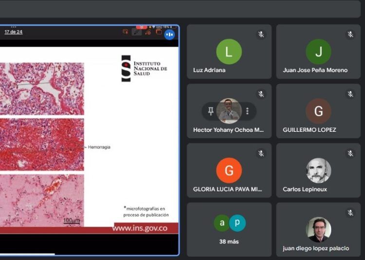Pin Hector Yohany Ochoa's tile
Viewport: 365px width, 260px height.
pyautogui.click(x=211, y=111)
